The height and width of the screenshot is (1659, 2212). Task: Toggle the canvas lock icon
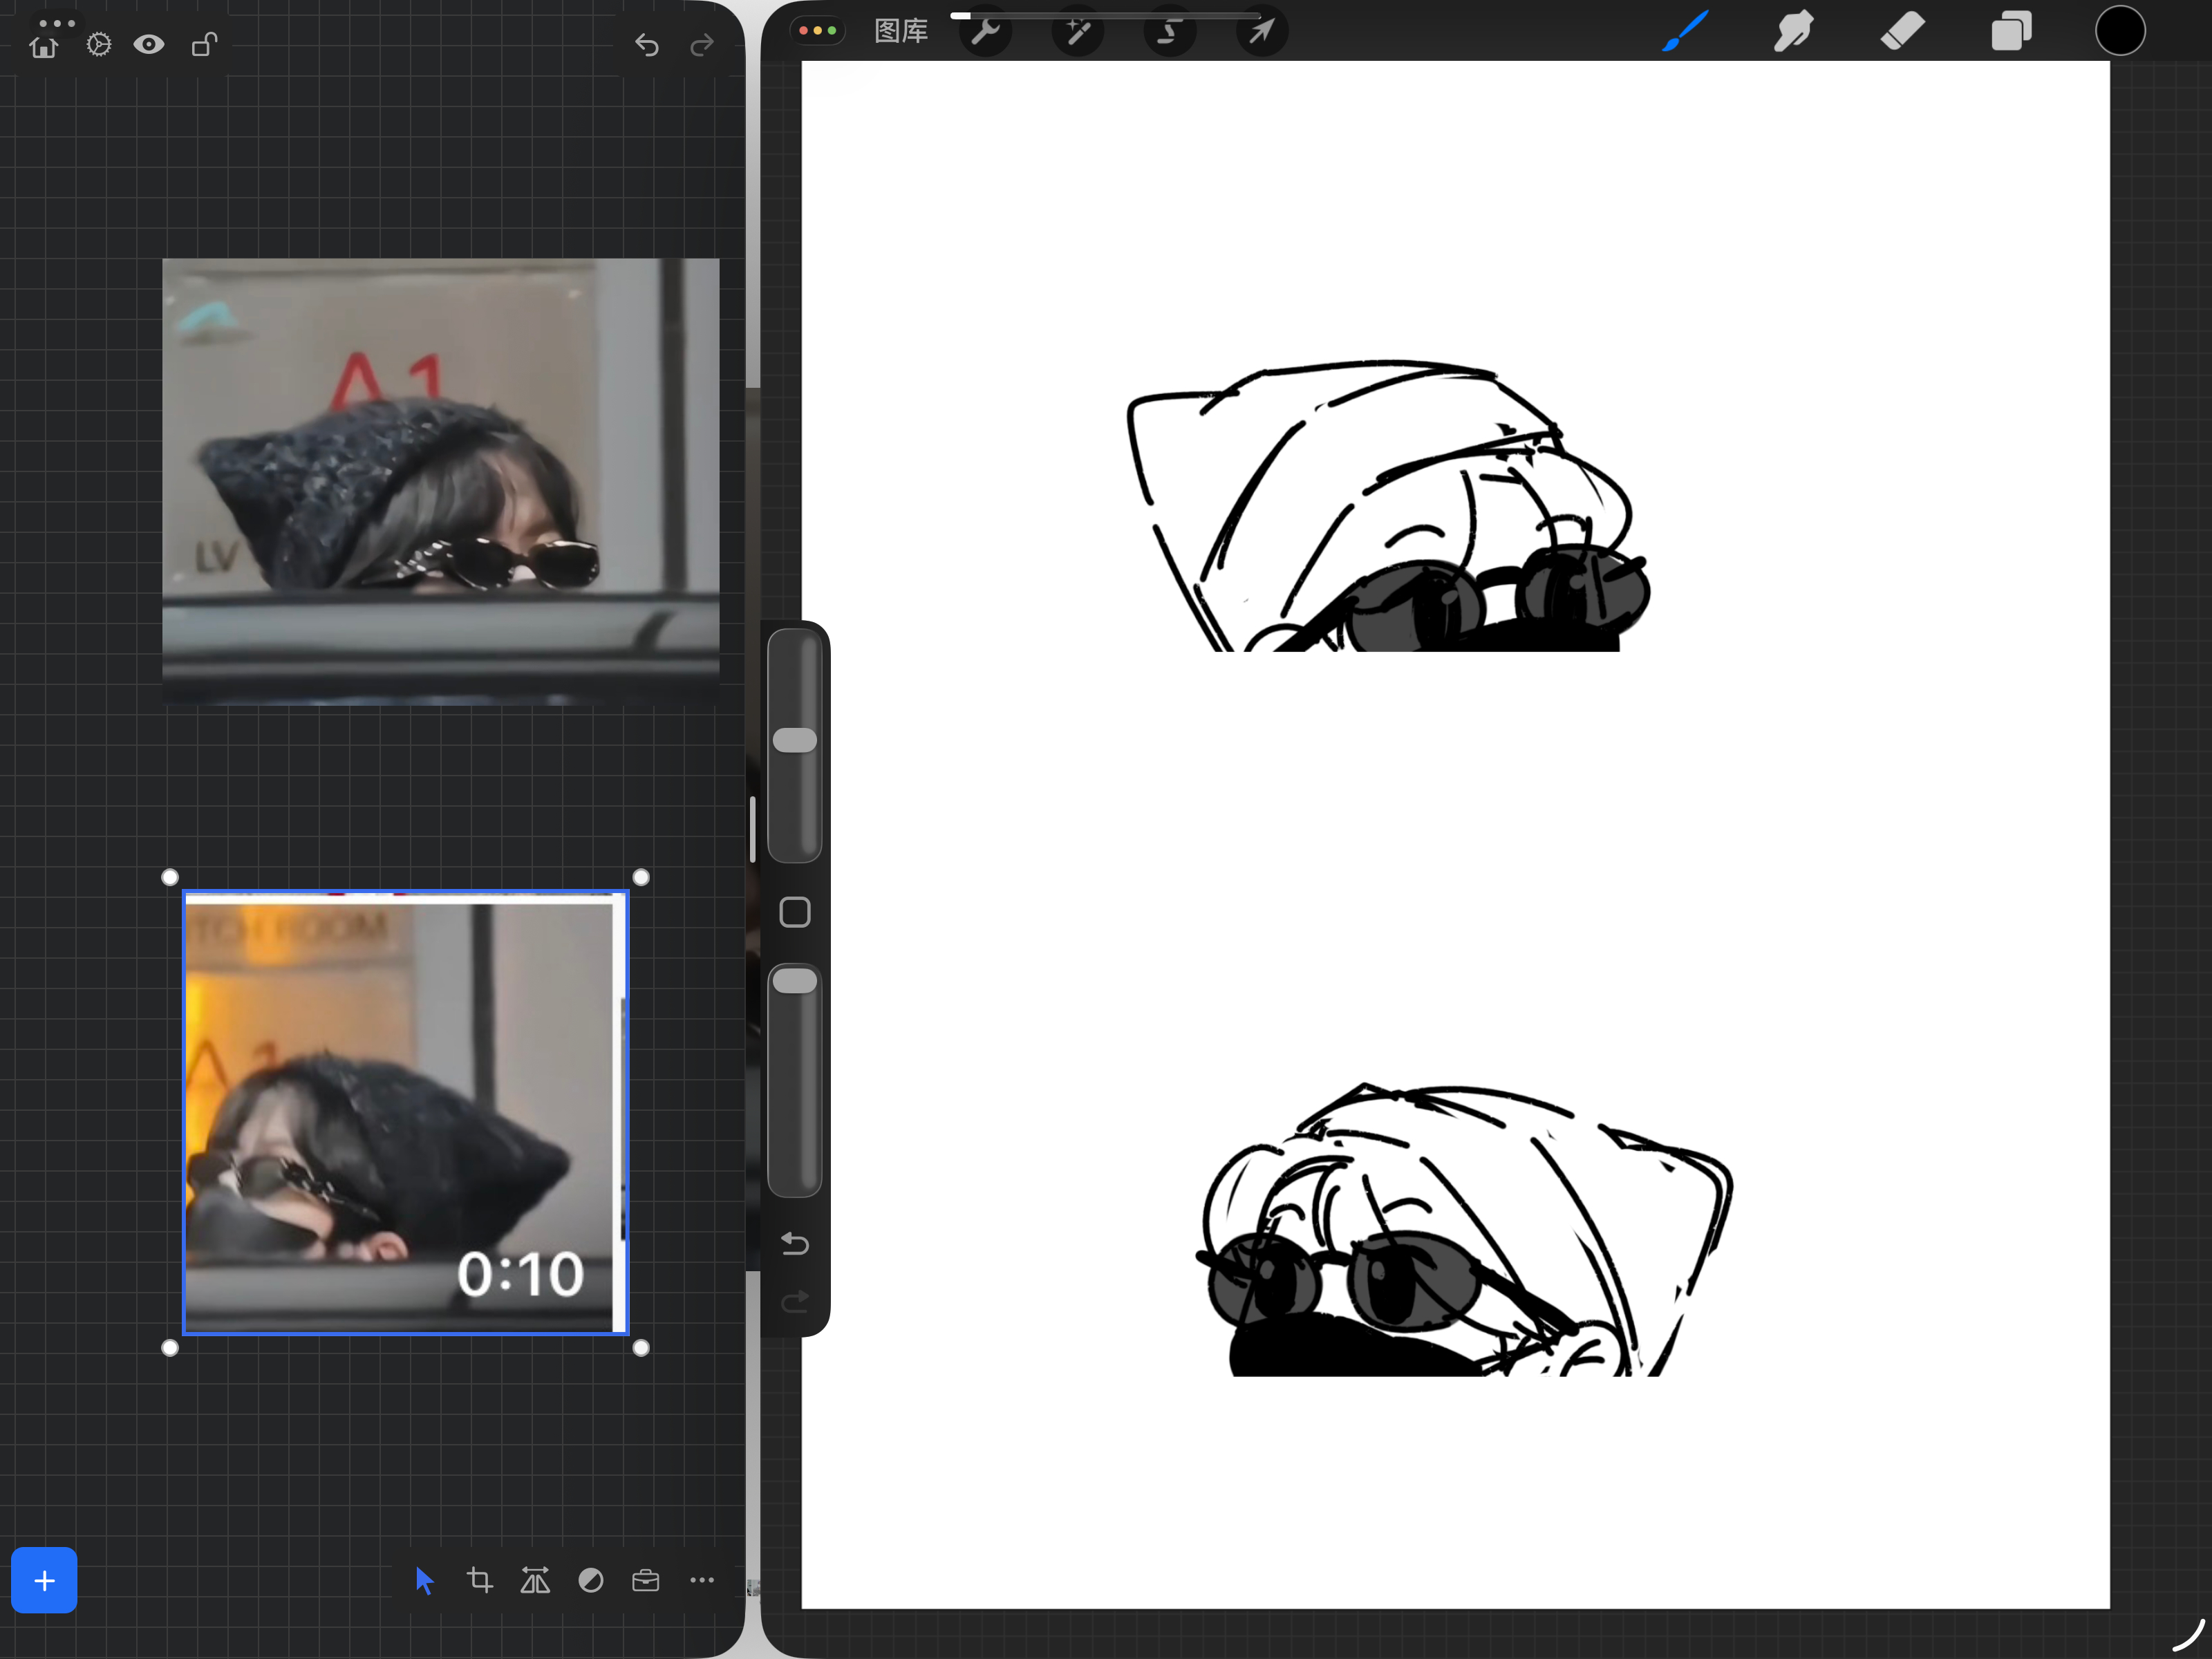(x=203, y=44)
